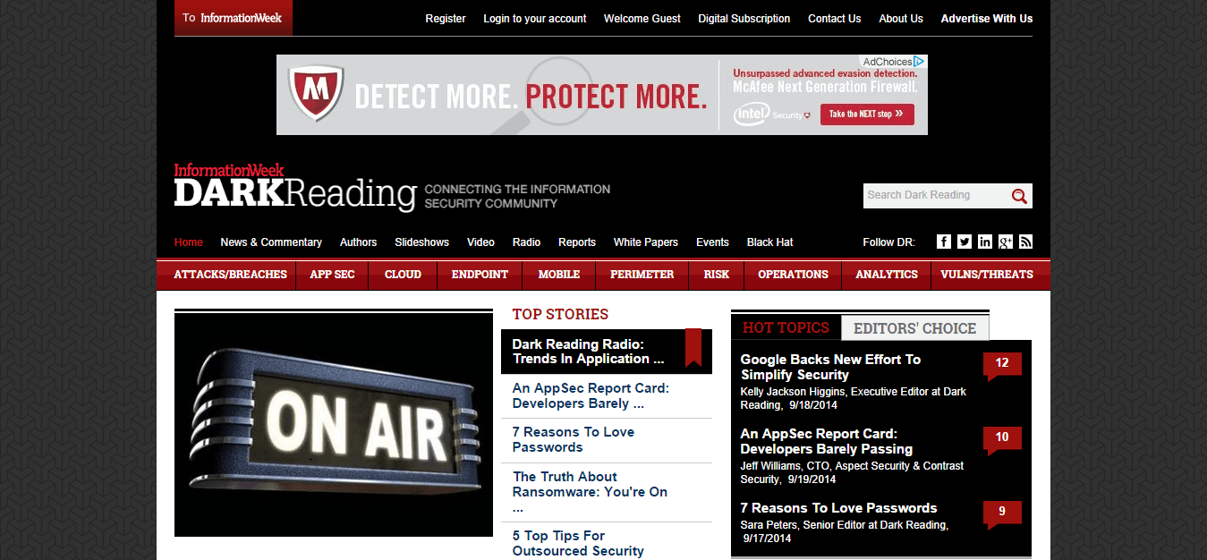Open the Video page
The image size is (1207, 560).
point(480,242)
